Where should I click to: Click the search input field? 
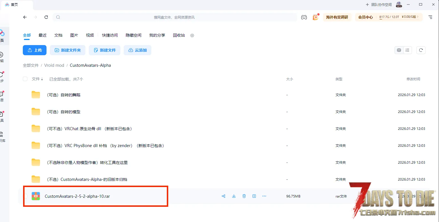(x=174, y=17)
